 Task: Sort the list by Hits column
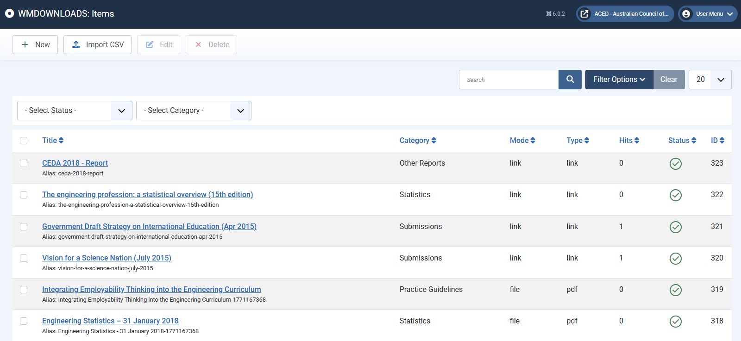tap(629, 140)
